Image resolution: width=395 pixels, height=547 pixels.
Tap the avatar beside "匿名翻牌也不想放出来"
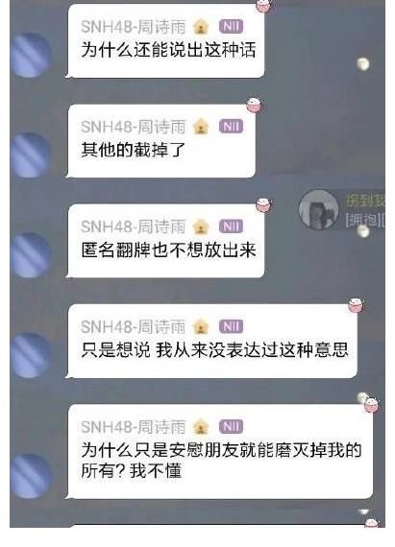click(x=31, y=255)
